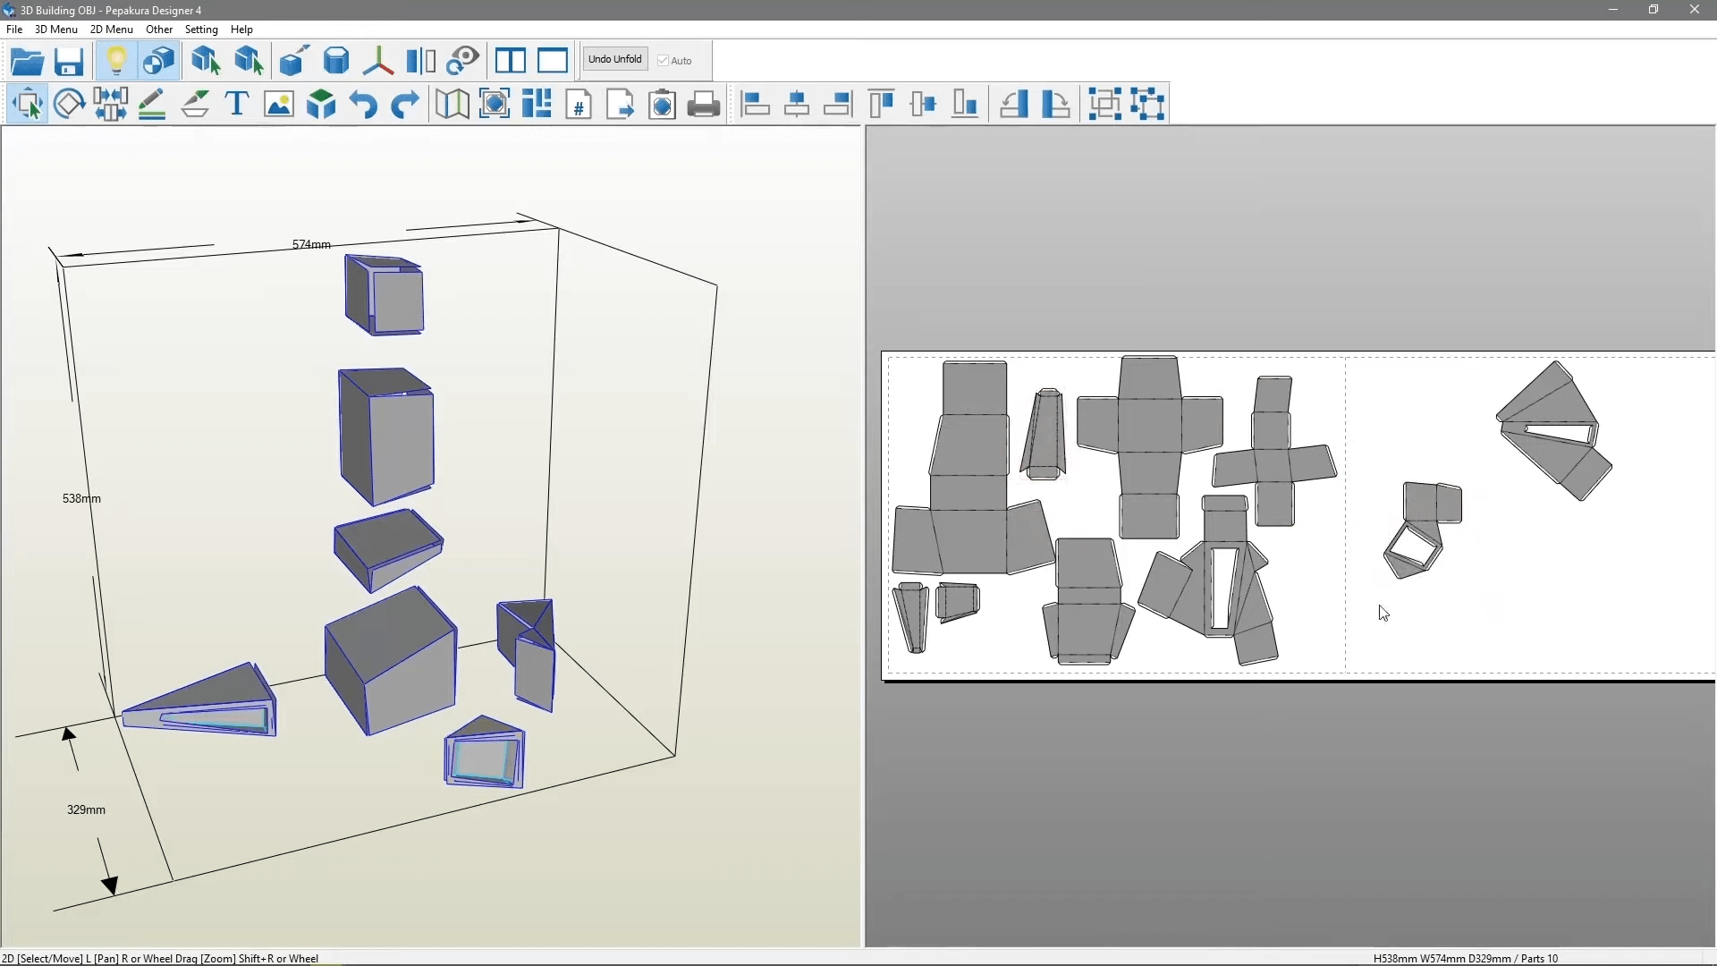Viewport: 1717px width, 966px height.
Task: Align selected parts to horizontal center
Action: (797, 104)
